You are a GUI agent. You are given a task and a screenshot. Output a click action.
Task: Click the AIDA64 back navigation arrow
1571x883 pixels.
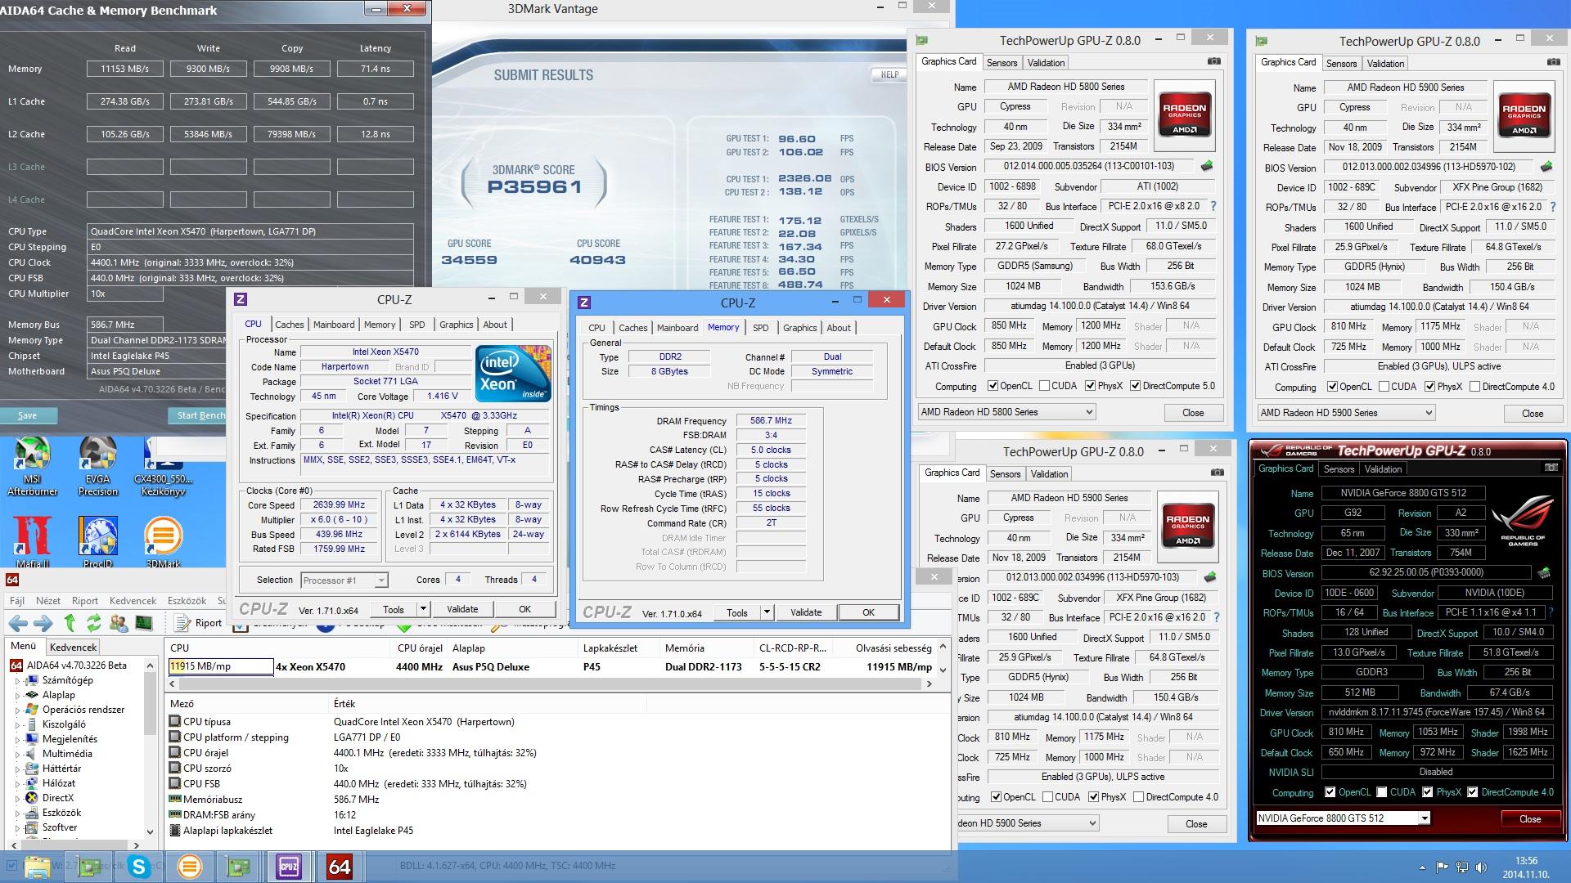[18, 623]
